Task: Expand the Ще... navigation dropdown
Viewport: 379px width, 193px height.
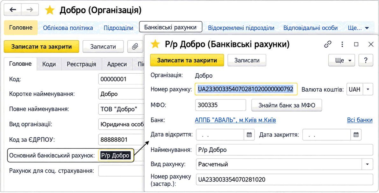Action: point(358,28)
